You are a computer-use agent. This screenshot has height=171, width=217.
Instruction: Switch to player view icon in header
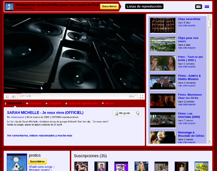(x=199, y=6)
